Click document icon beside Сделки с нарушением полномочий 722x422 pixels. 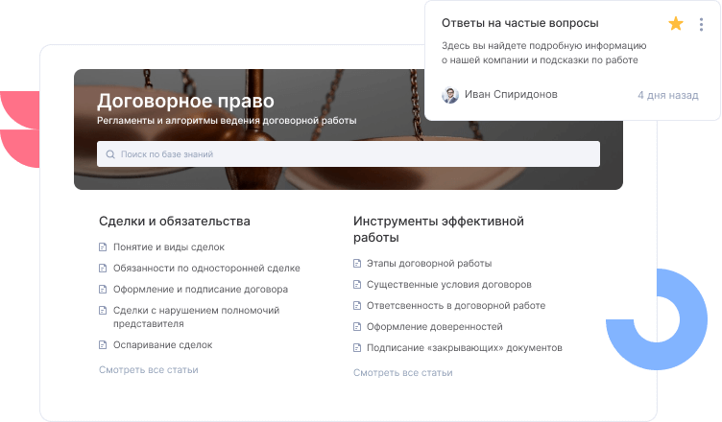point(103,310)
